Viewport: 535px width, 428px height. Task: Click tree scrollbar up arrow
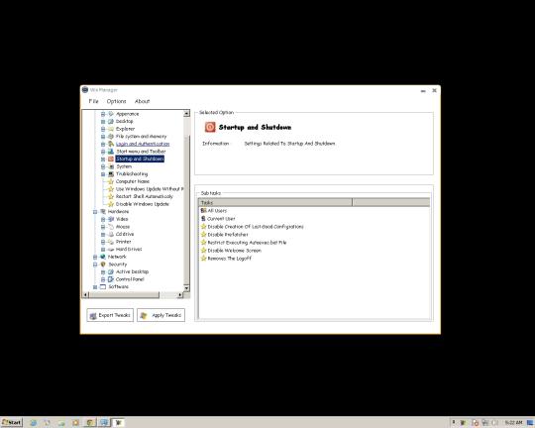[x=186, y=113]
